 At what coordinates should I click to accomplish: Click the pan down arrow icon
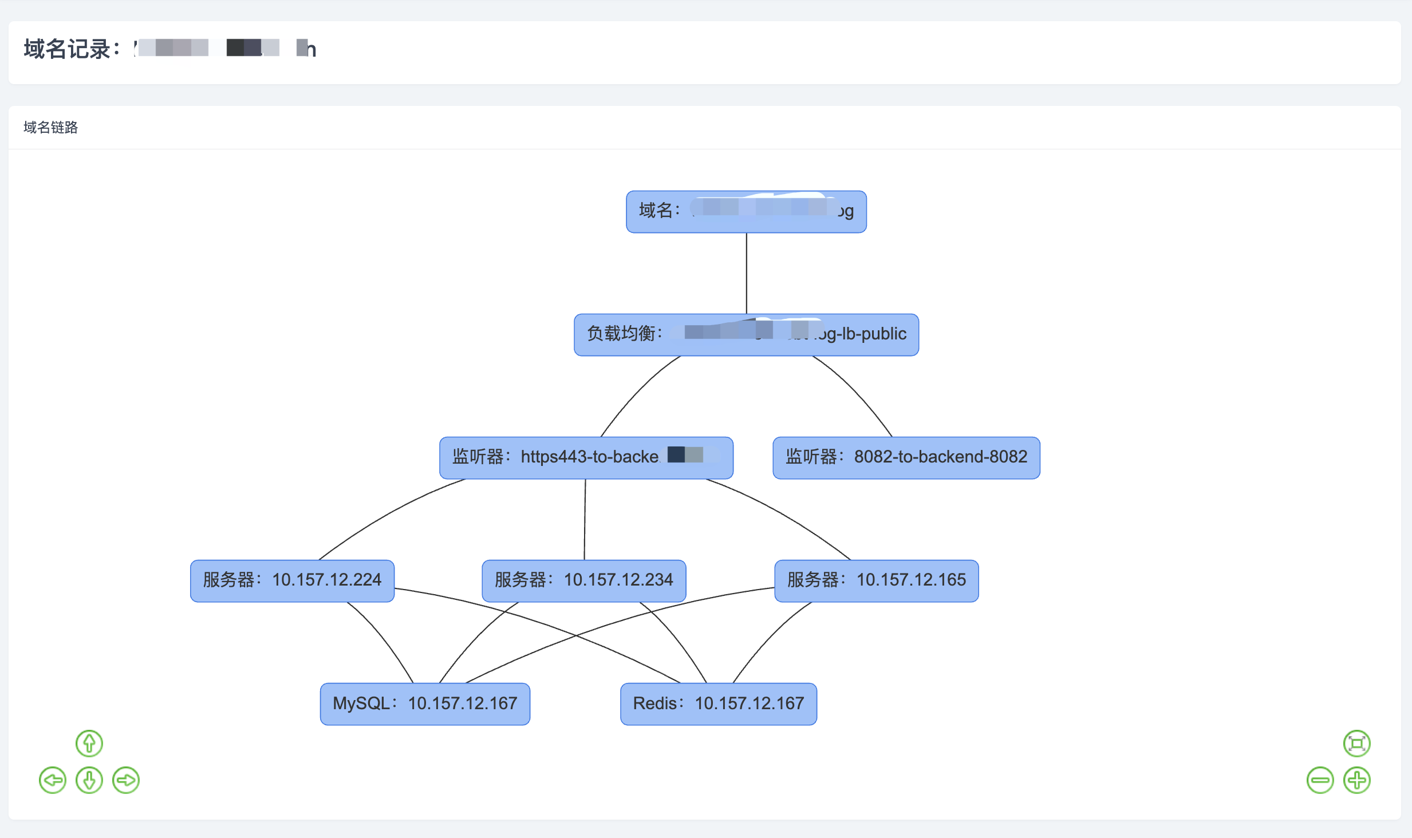click(89, 780)
